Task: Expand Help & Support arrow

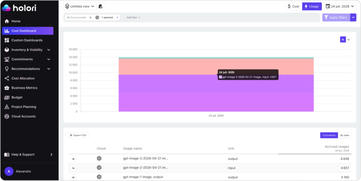Action: coord(51,155)
